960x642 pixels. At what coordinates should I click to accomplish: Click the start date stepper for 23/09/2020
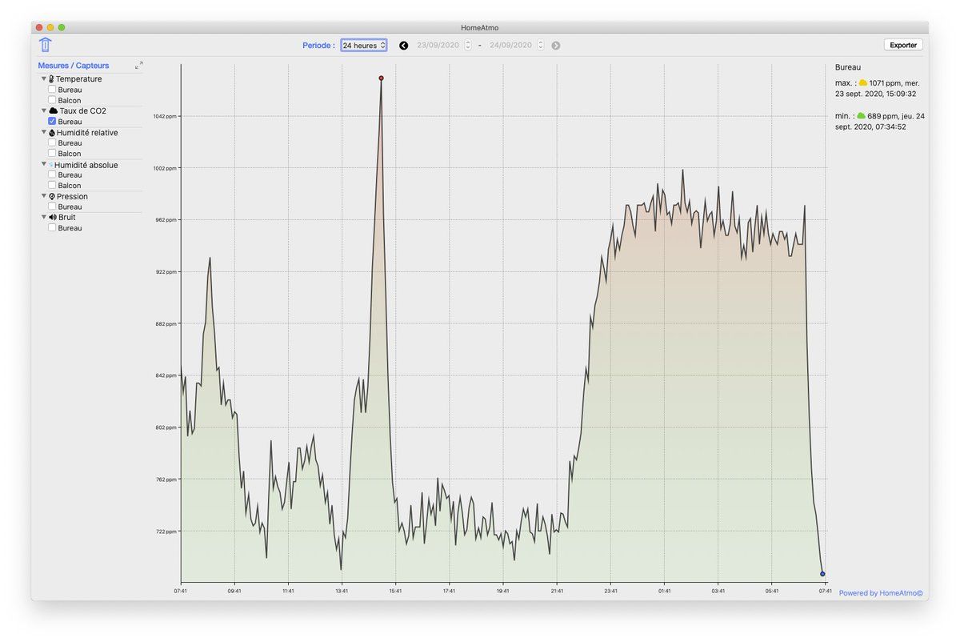[468, 46]
